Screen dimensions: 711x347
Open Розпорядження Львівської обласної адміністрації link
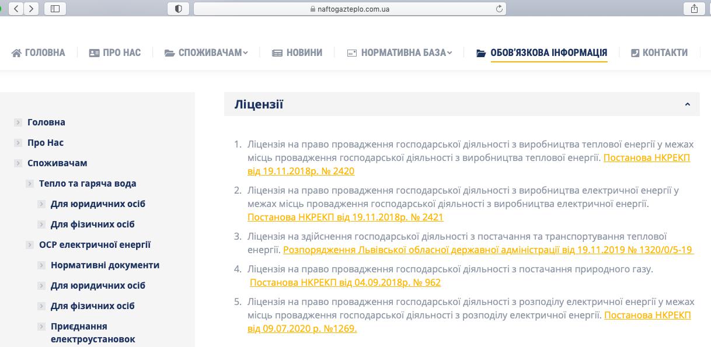click(487, 250)
